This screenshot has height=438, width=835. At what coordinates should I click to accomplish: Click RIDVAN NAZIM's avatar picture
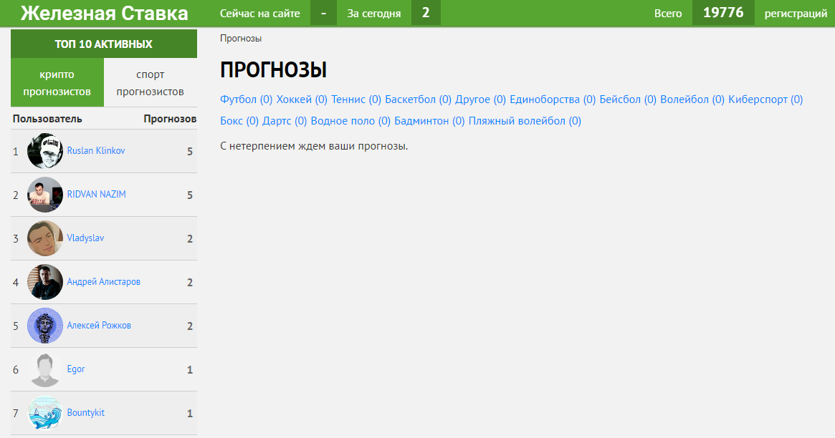pyautogui.click(x=45, y=195)
